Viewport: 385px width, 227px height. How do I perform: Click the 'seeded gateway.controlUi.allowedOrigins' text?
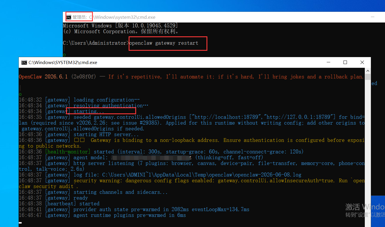point(130,117)
